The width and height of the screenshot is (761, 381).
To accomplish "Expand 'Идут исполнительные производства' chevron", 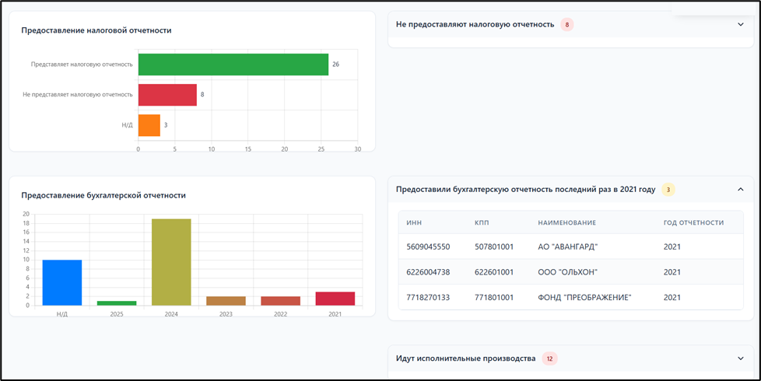I will 740,358.
